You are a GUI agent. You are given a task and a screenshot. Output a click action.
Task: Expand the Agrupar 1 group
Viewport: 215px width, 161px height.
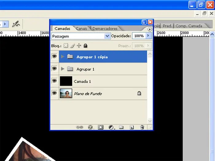click(63, 69)
